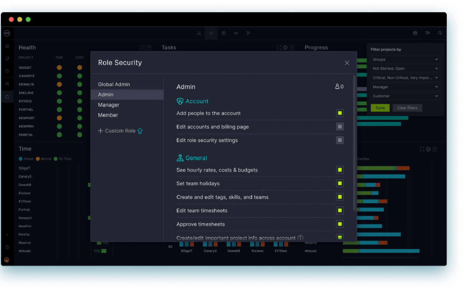This screenshot has width=465, height=290.
Task: Click the search magnifier icon at top right
Action: coord(440,33)
